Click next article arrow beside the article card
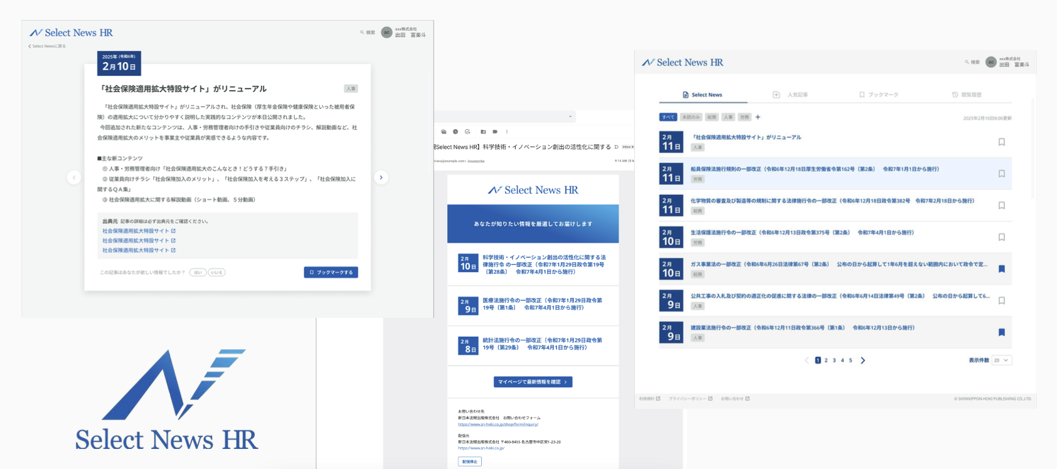This screenshot has height=469, width=1057. tap(381, 177)
